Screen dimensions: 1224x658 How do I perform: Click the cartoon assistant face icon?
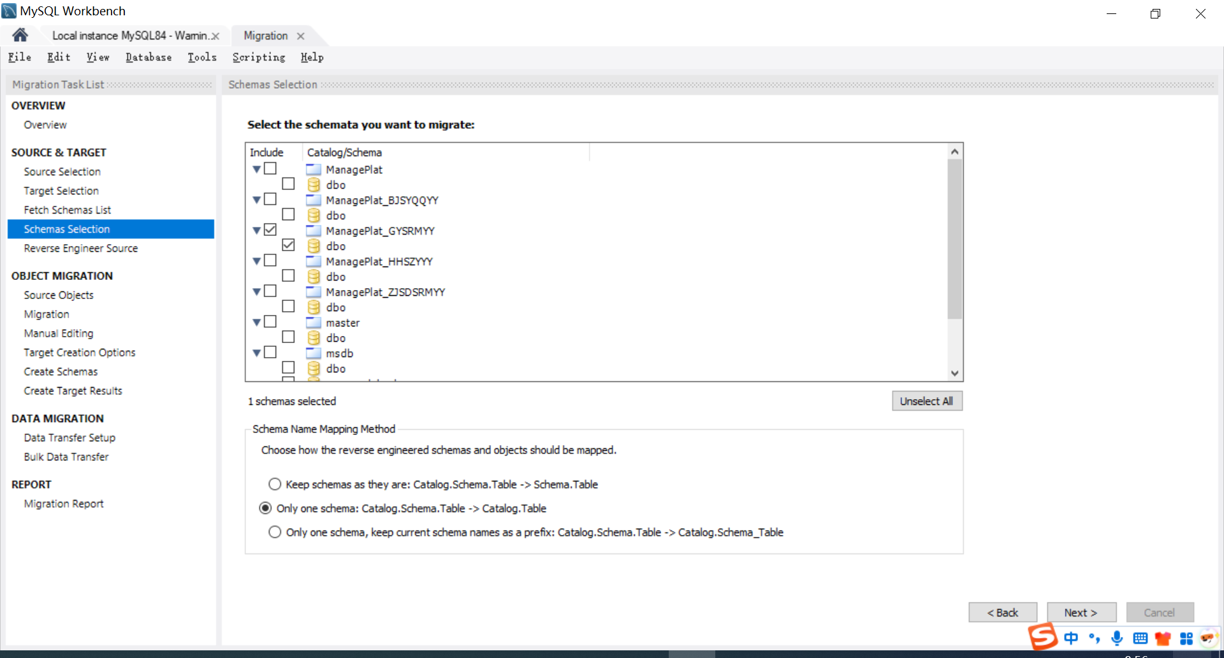coord(1209,638)
